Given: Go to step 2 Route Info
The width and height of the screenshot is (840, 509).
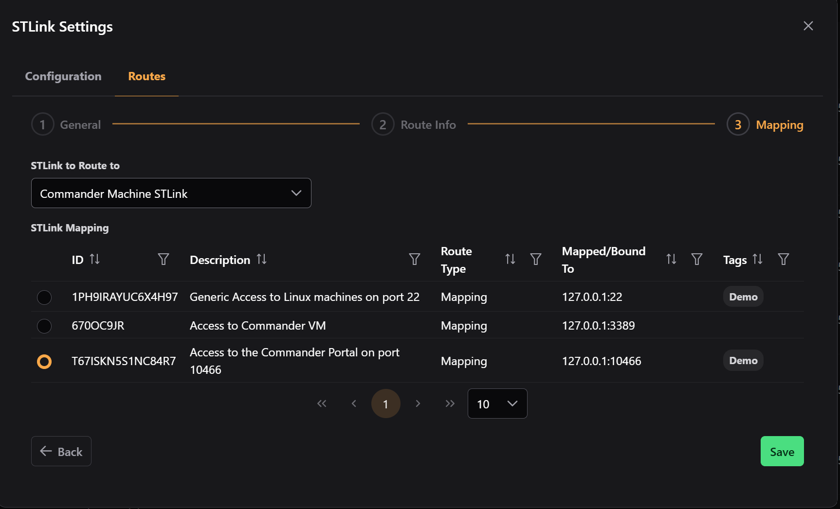Looking at the screenshot, I should point(414,124).
